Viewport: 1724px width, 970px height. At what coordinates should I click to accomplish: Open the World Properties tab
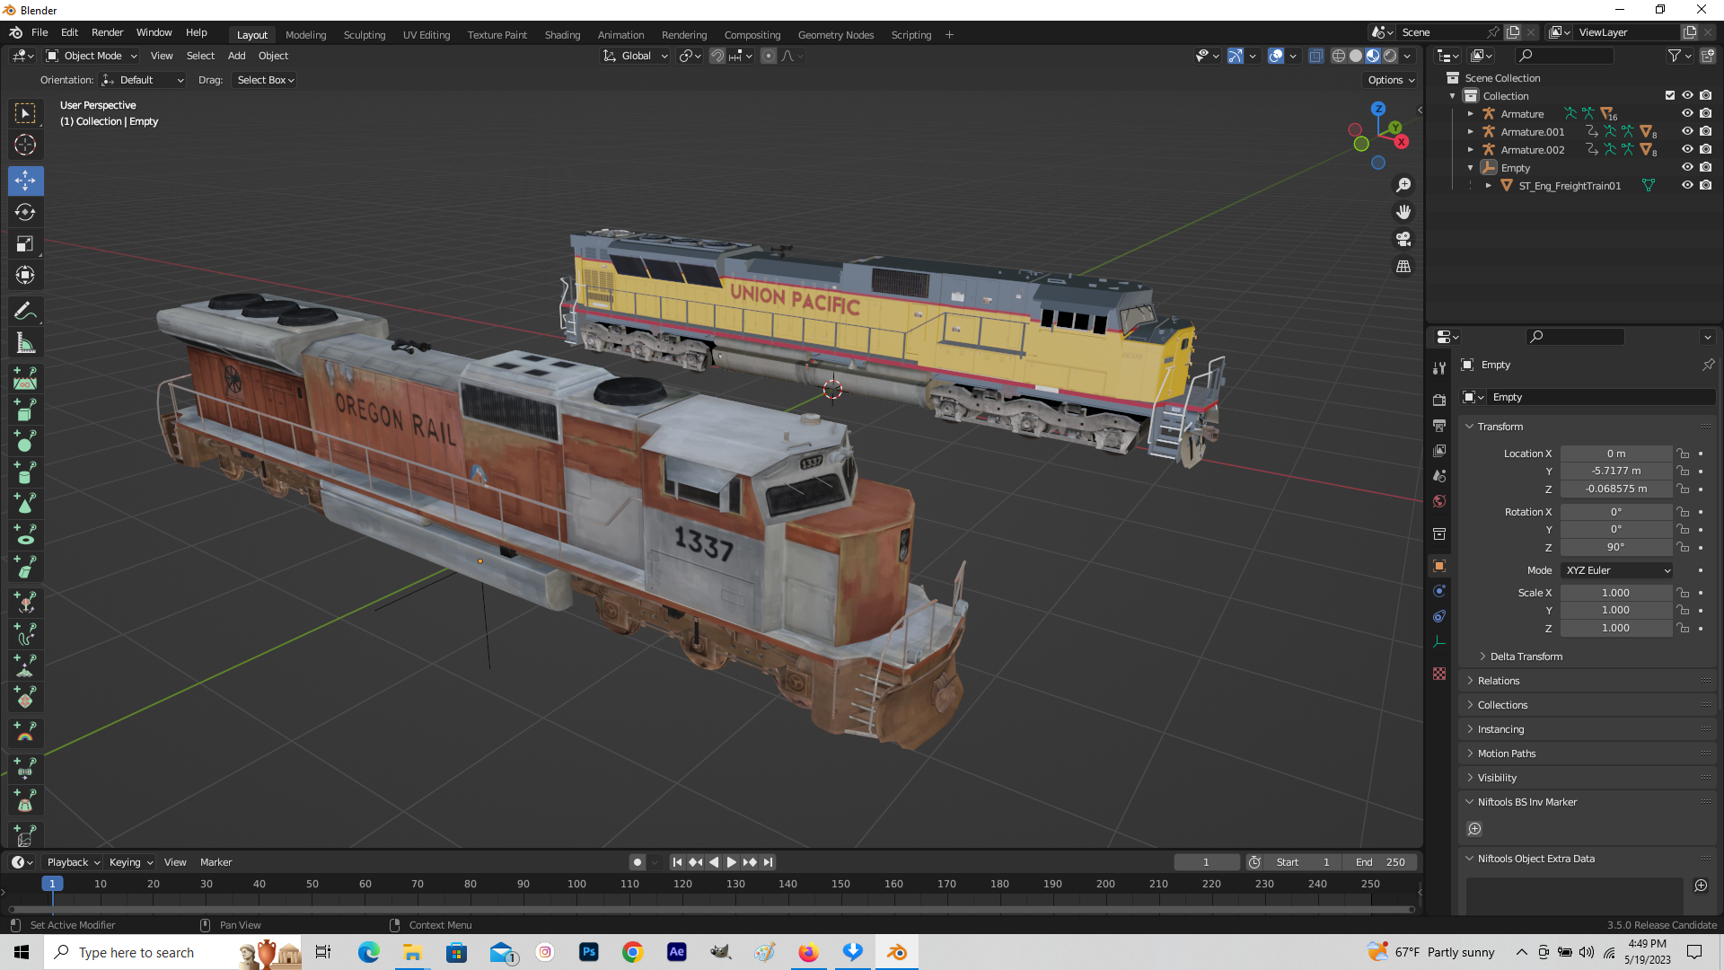click(x=1439, y=501)
